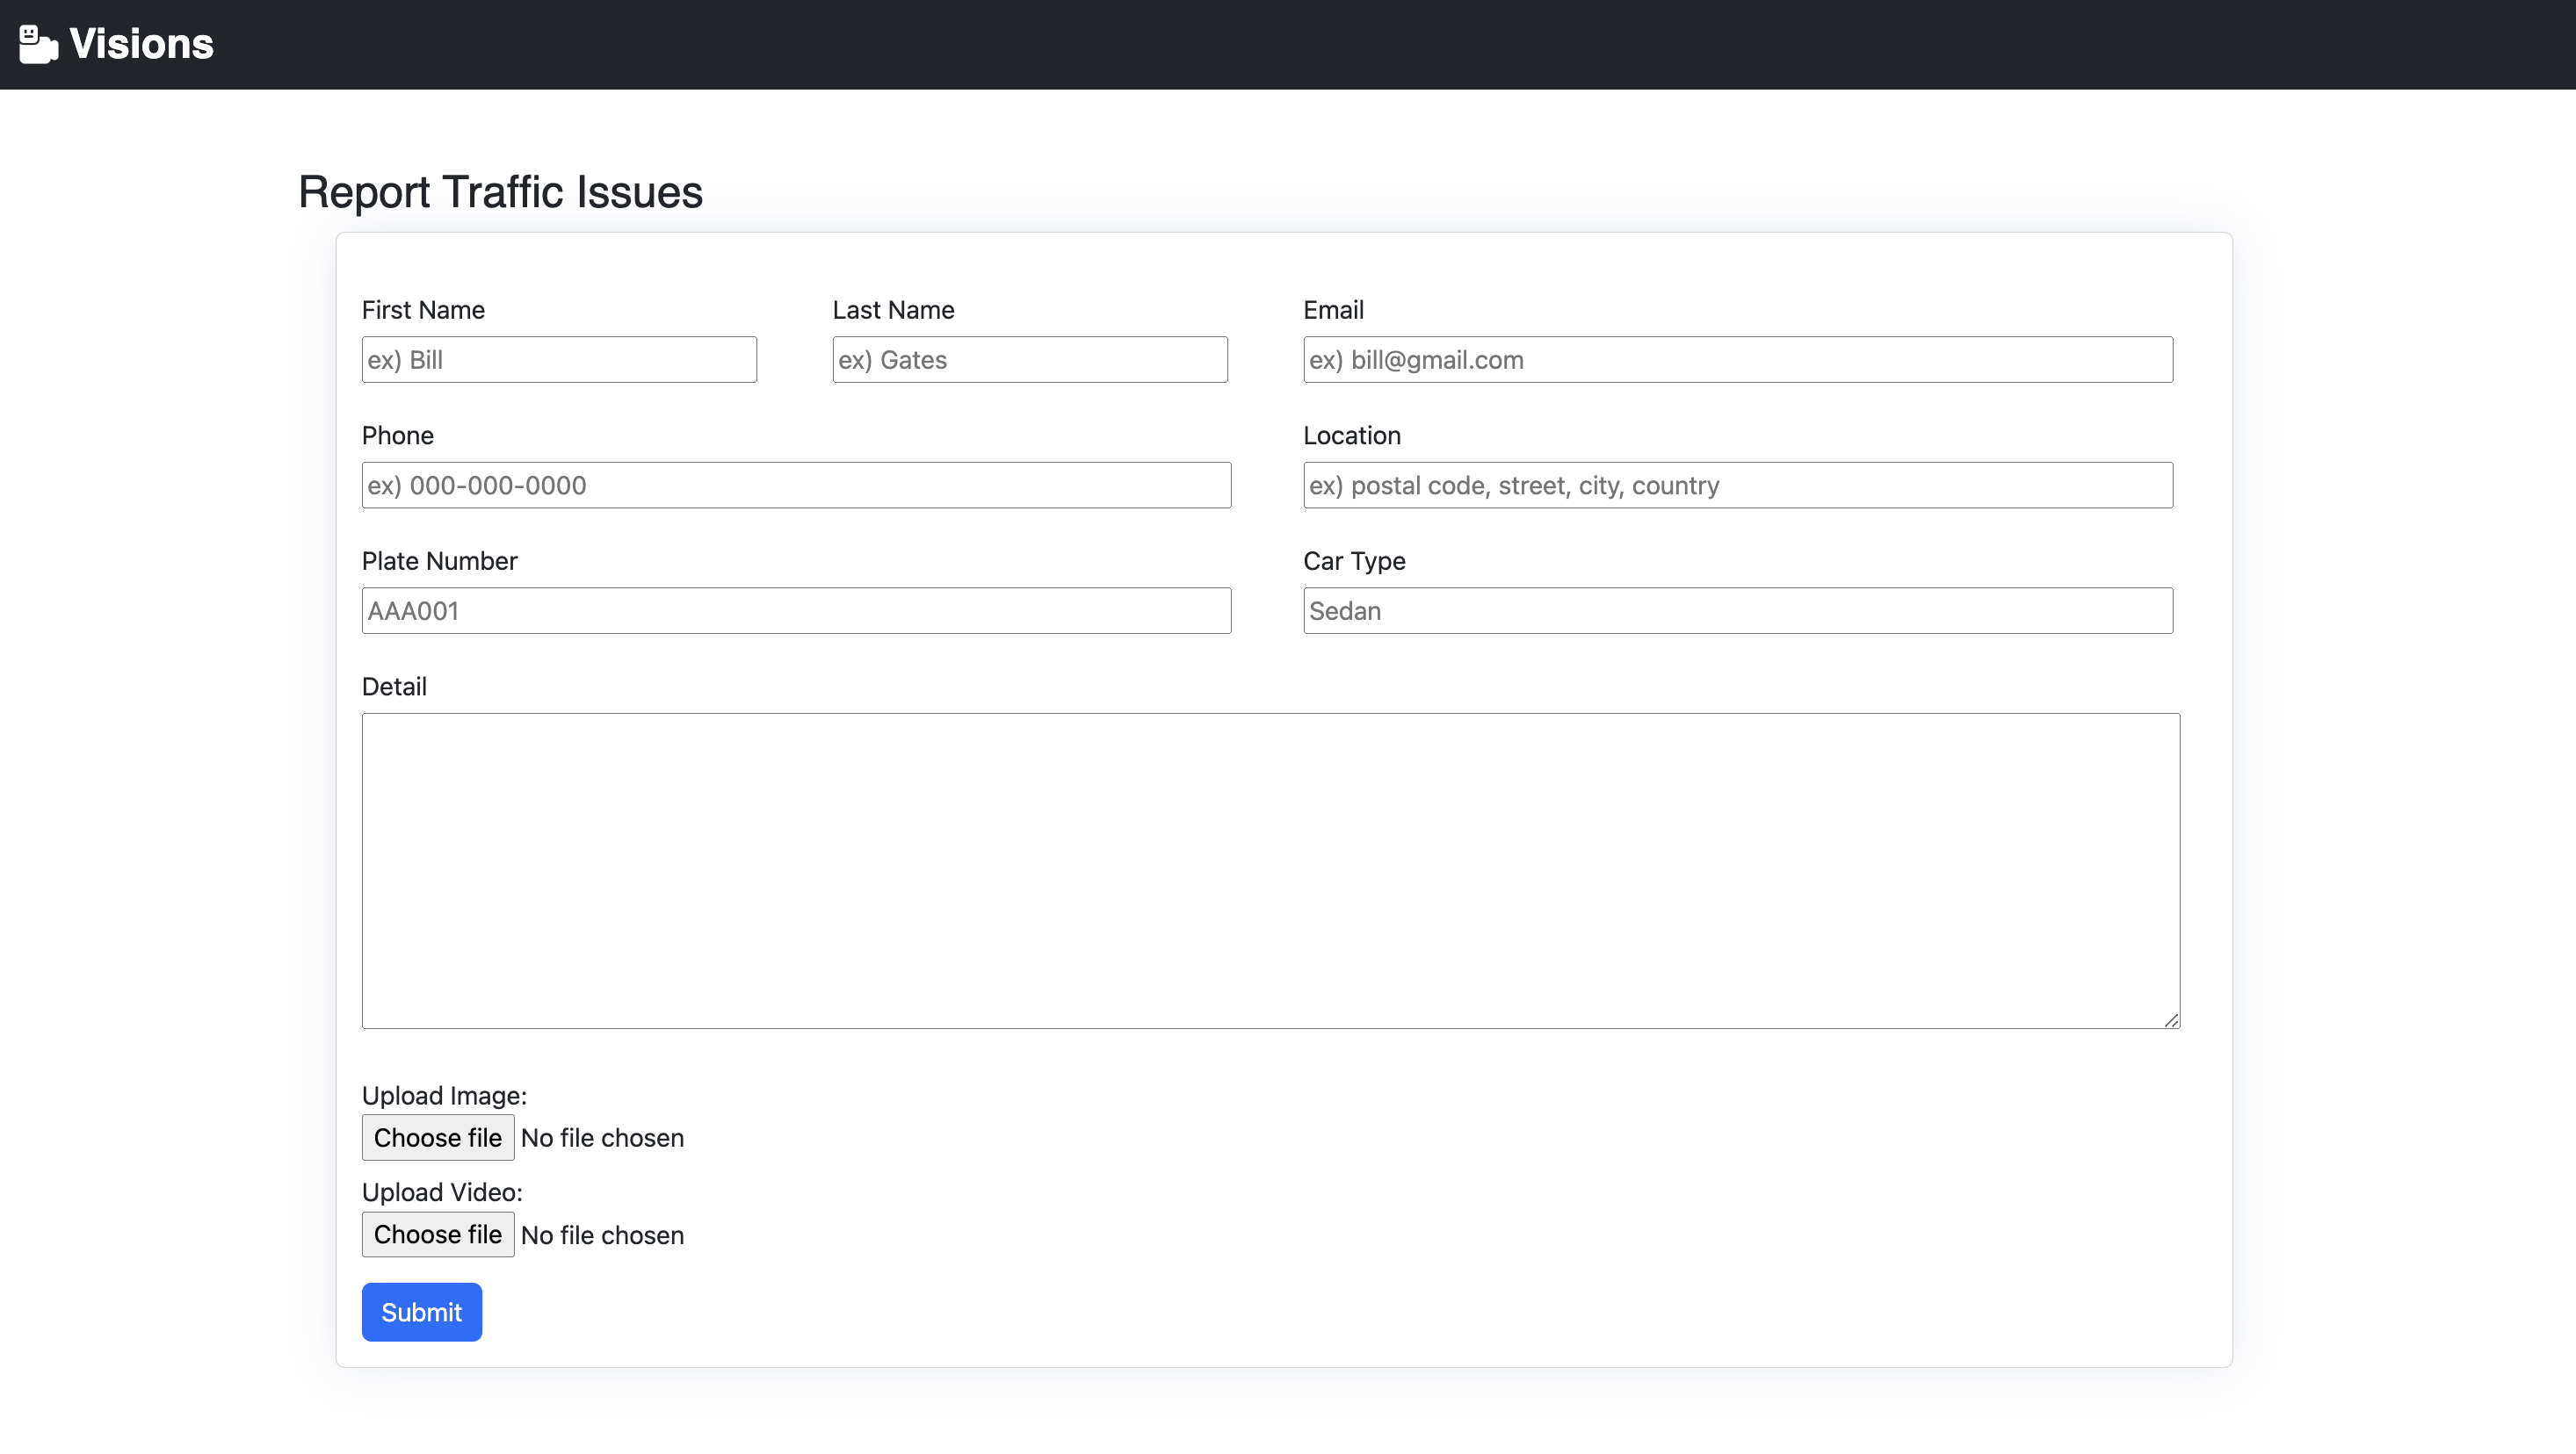The image size is (2576, 1454).
Task: Submit the traffic issue report
Action: coord(421,1312)
